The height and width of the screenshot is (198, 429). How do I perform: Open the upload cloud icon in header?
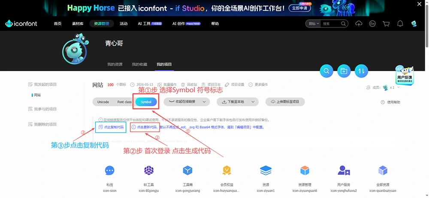[x=358, y=24]
